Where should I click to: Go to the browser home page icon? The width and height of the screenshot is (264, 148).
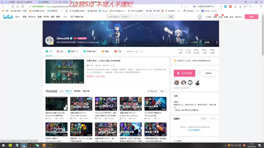click(x=18, y=6)
